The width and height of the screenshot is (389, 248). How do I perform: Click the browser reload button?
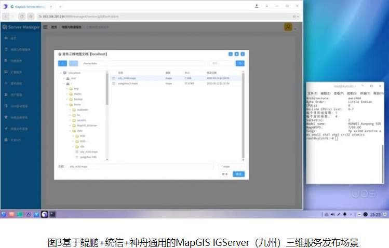tap(21, 17)
